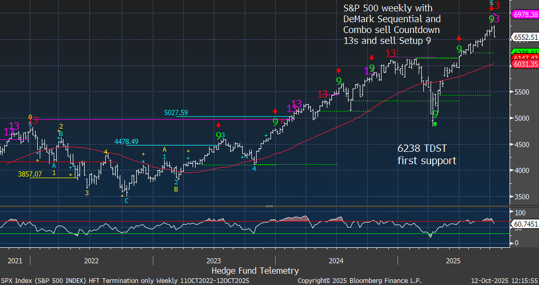Viewport: 539px width, 285px height.
Task: Click the Hedge Fund Telemetry title text
Action: pyautogui.click(x=255, y=271)
